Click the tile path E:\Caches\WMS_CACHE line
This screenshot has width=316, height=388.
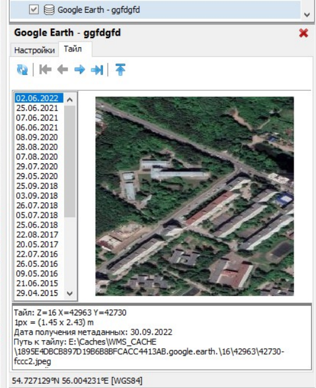[x=85, y=342]
